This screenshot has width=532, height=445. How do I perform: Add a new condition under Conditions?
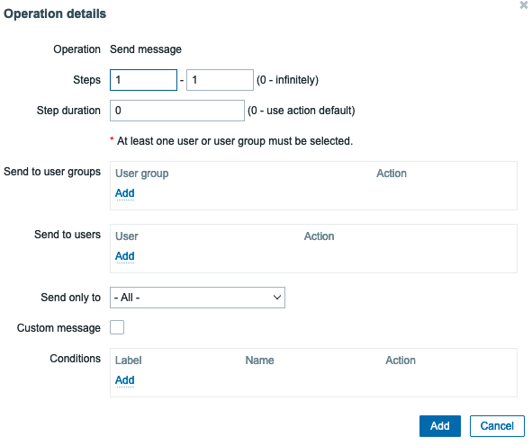(x=125, y=380)
